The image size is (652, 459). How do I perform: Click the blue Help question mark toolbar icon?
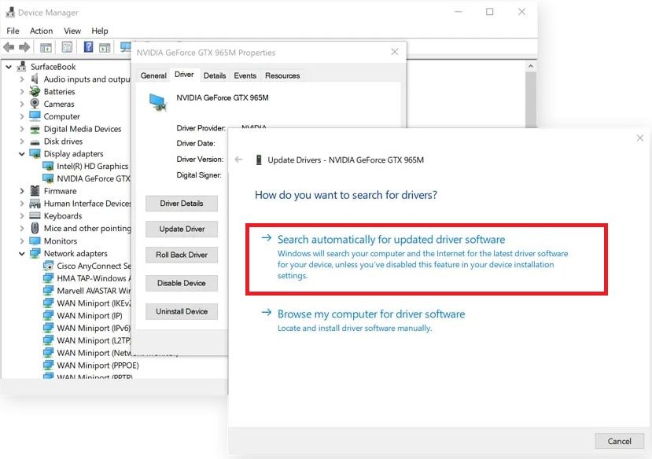coord(88,47)
